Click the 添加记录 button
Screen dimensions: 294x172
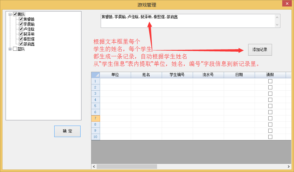point(260,50)
